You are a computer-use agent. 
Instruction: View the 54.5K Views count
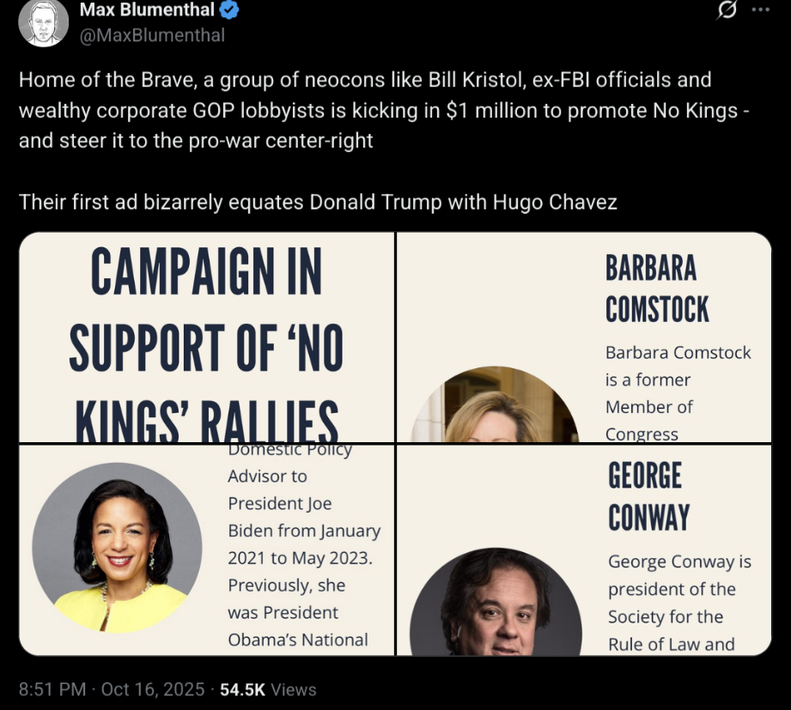[x=268, y=689]
